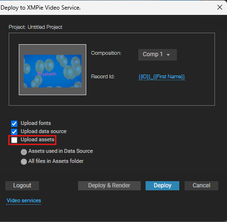Open the Comp 1 composition dropdown

158,55
